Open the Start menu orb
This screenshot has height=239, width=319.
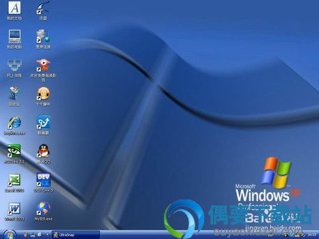tap(10, 235)
